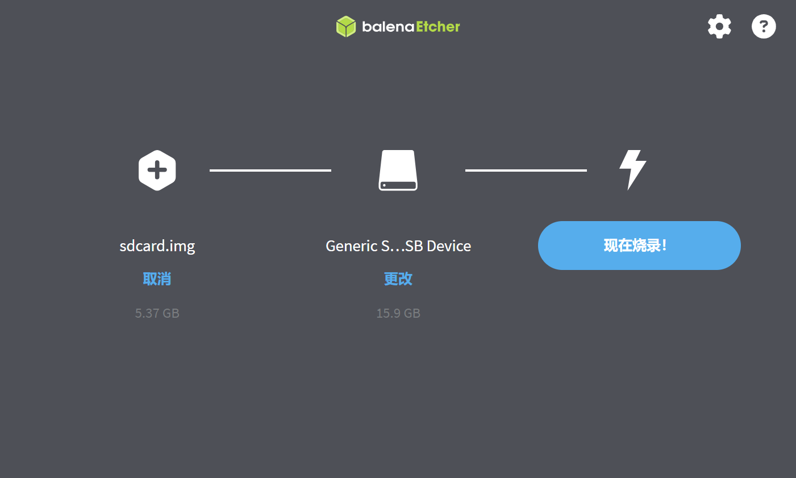Click the sdcard.img file name
The width and height of the screenshot is (796, 478).
[x=157, y=246]
